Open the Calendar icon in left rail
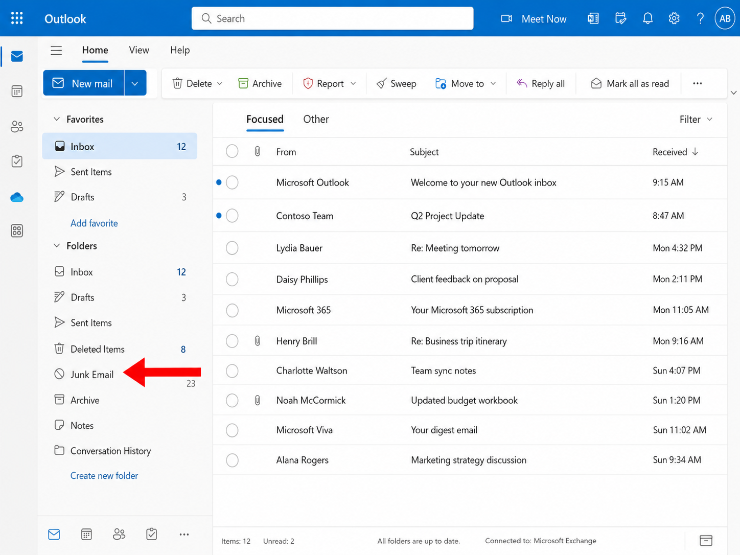The width and height of the screenshot is (740, 555). tap(17, 91)
